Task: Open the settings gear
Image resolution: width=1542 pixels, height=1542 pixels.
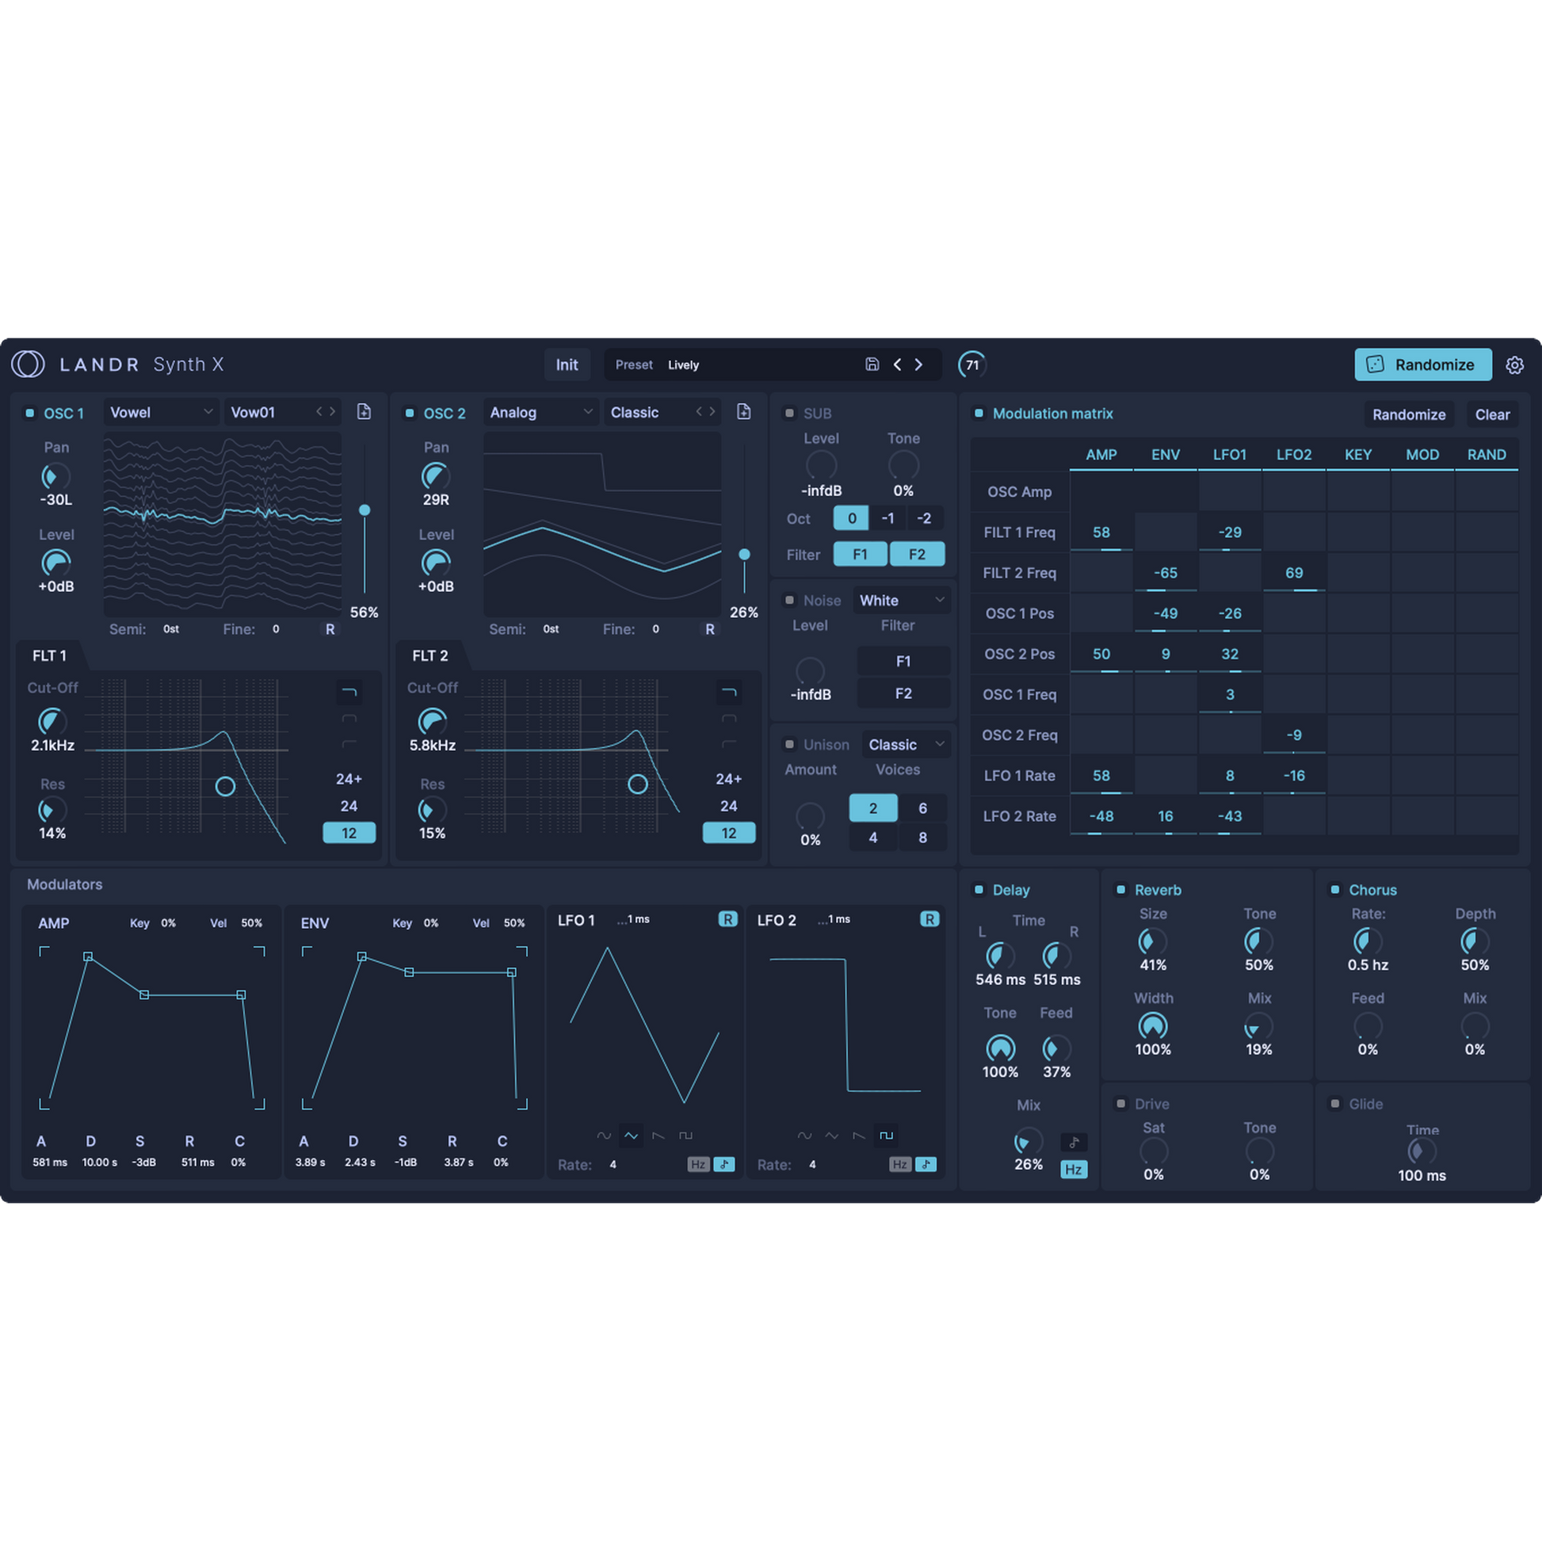Action: 1515,365
